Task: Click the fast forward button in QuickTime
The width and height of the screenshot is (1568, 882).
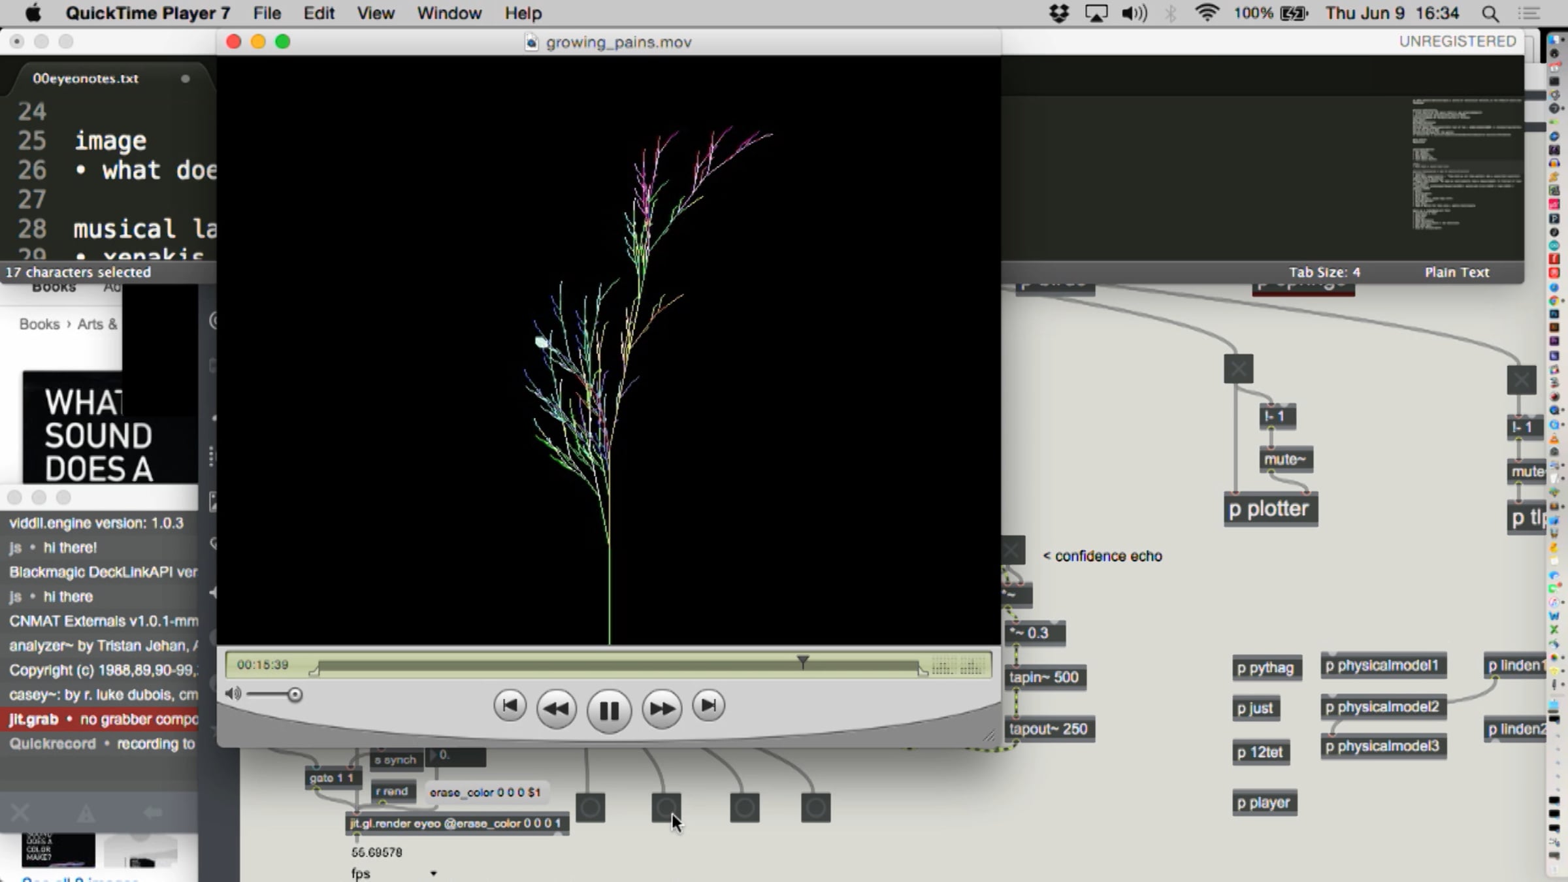Action: pyautogui.click(x=662, y=709)
